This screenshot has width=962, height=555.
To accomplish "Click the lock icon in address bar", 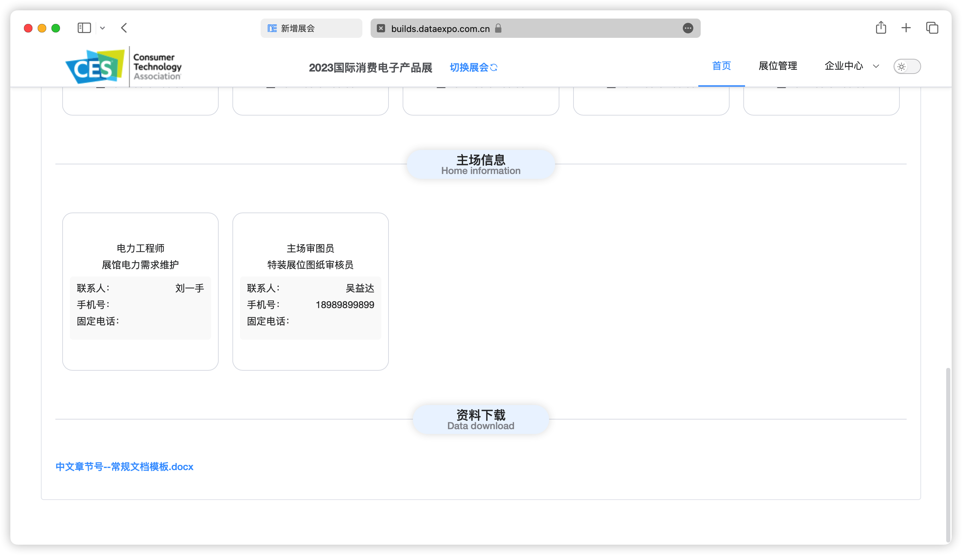I will (x=498, y=28).
